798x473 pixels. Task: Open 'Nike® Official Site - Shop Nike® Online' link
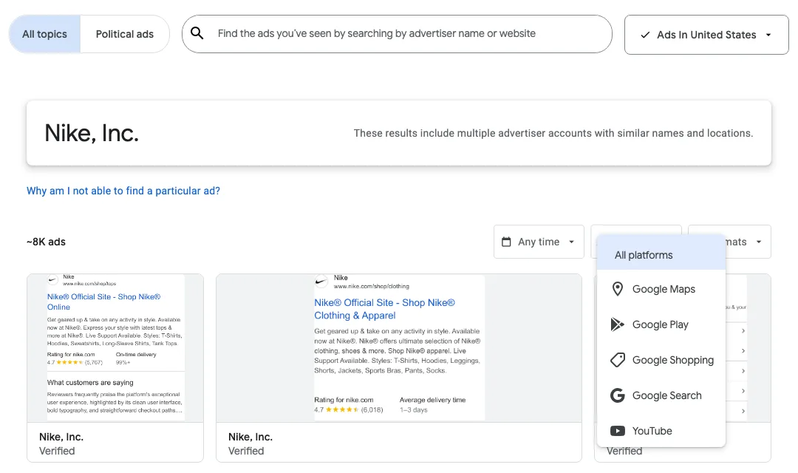pyautogui.click(x=104, y=302)
